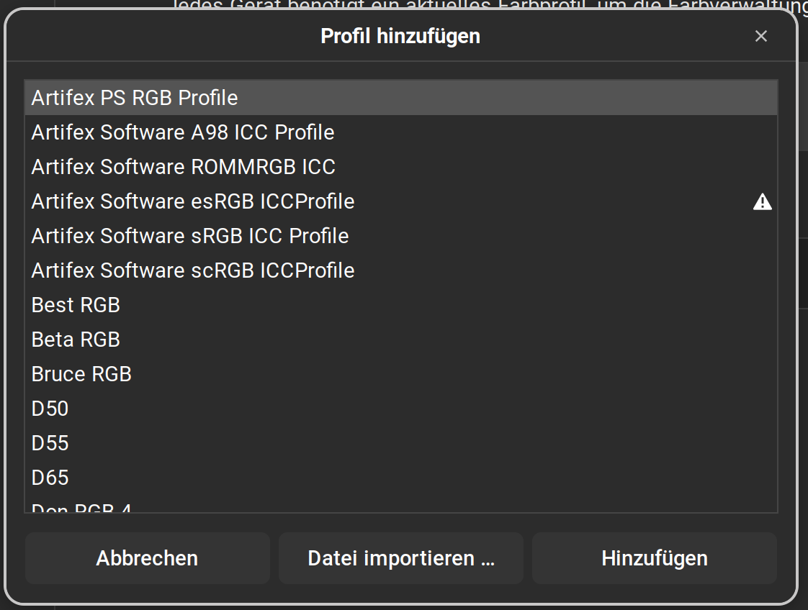Select Artifex PS RGB Profile entry
Screen dimensions: 808x610
click(x=135, y=98)
